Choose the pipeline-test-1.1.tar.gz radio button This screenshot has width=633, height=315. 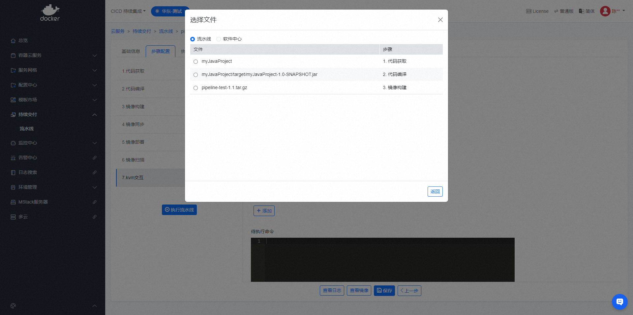(196, 88)
